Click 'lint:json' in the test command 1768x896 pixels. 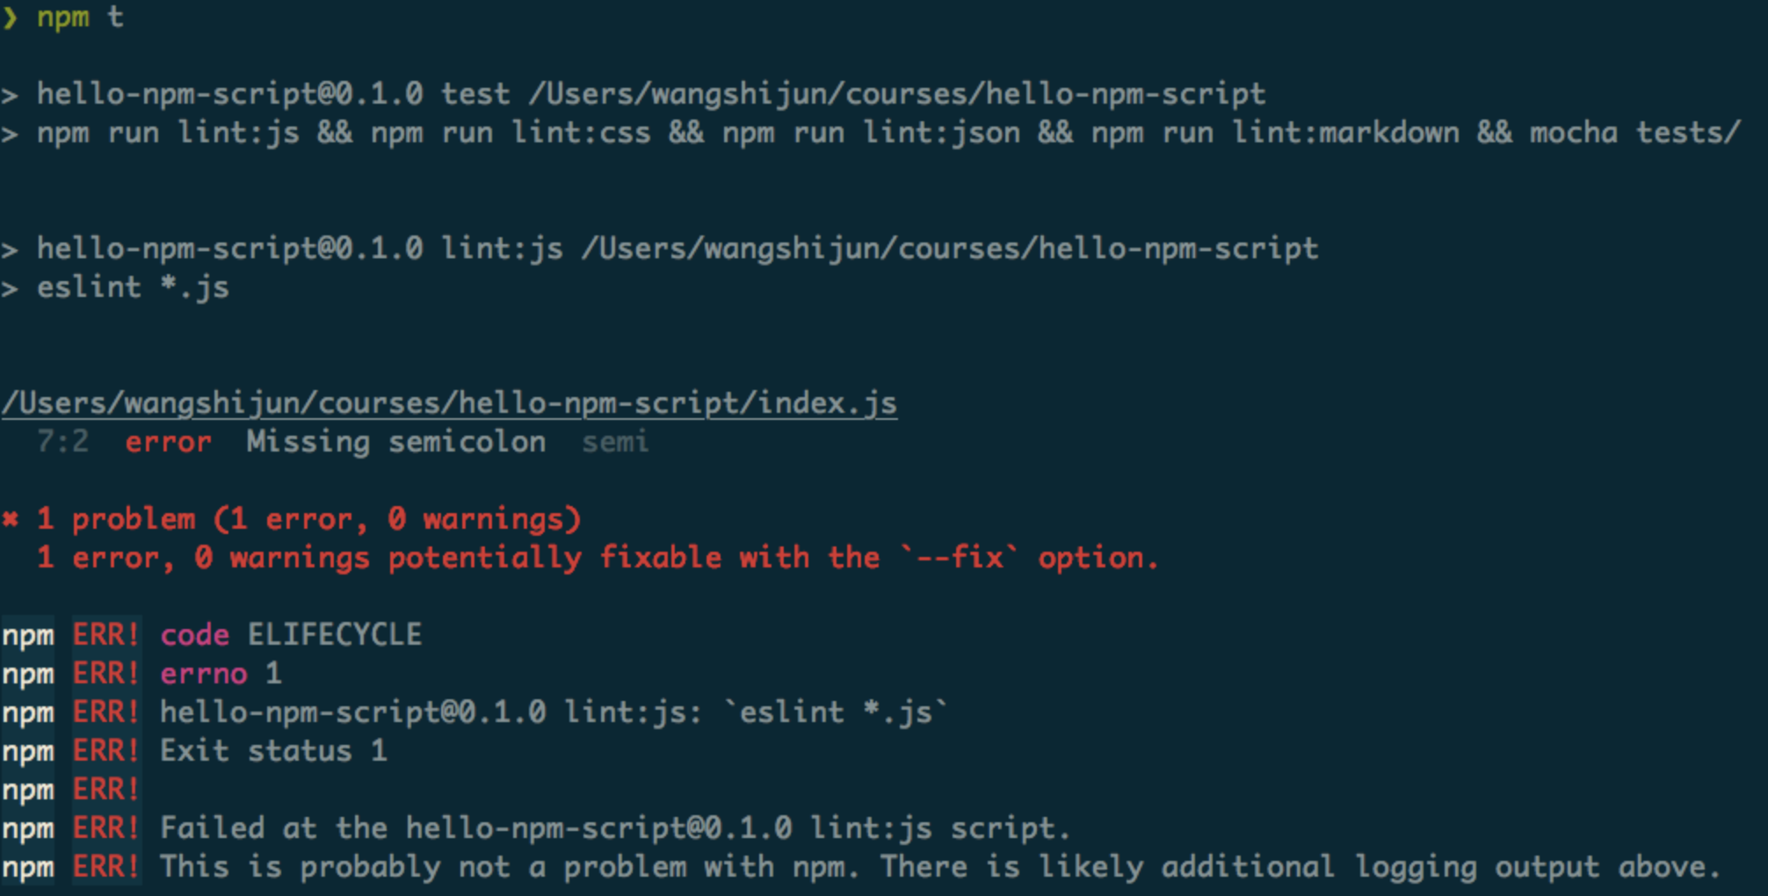[x=941, y=133]
